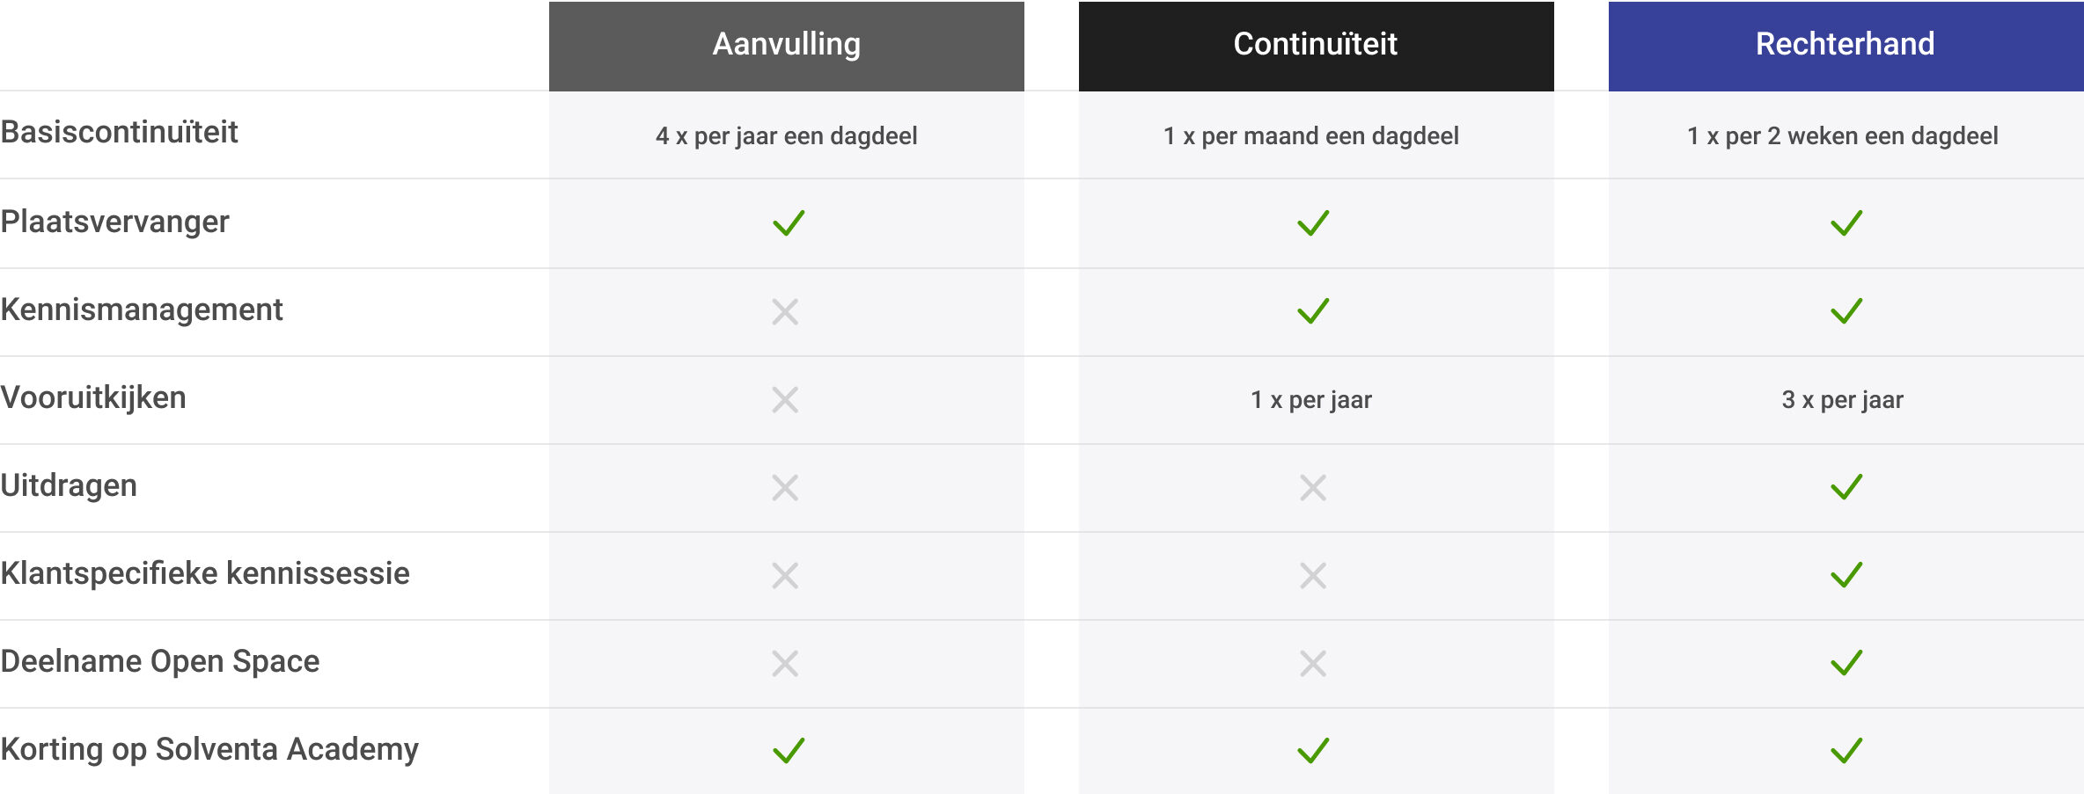Click green checkmark for Kennismanagement under Continuïteit
Viewport: 2084px width, 794px height.
pos(1313,311)
